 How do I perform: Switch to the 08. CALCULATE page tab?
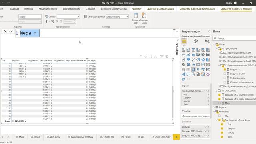(107, 137)
